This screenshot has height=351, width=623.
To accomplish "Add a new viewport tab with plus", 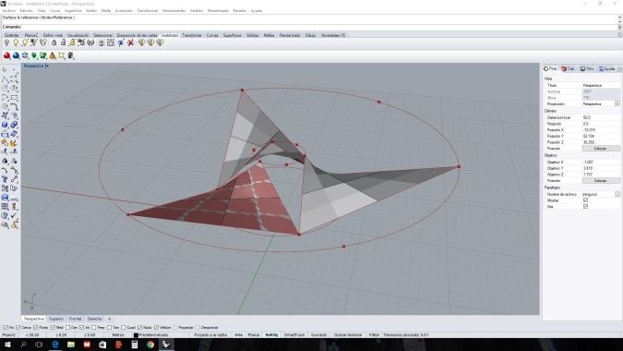I will (x=110, y=319).
